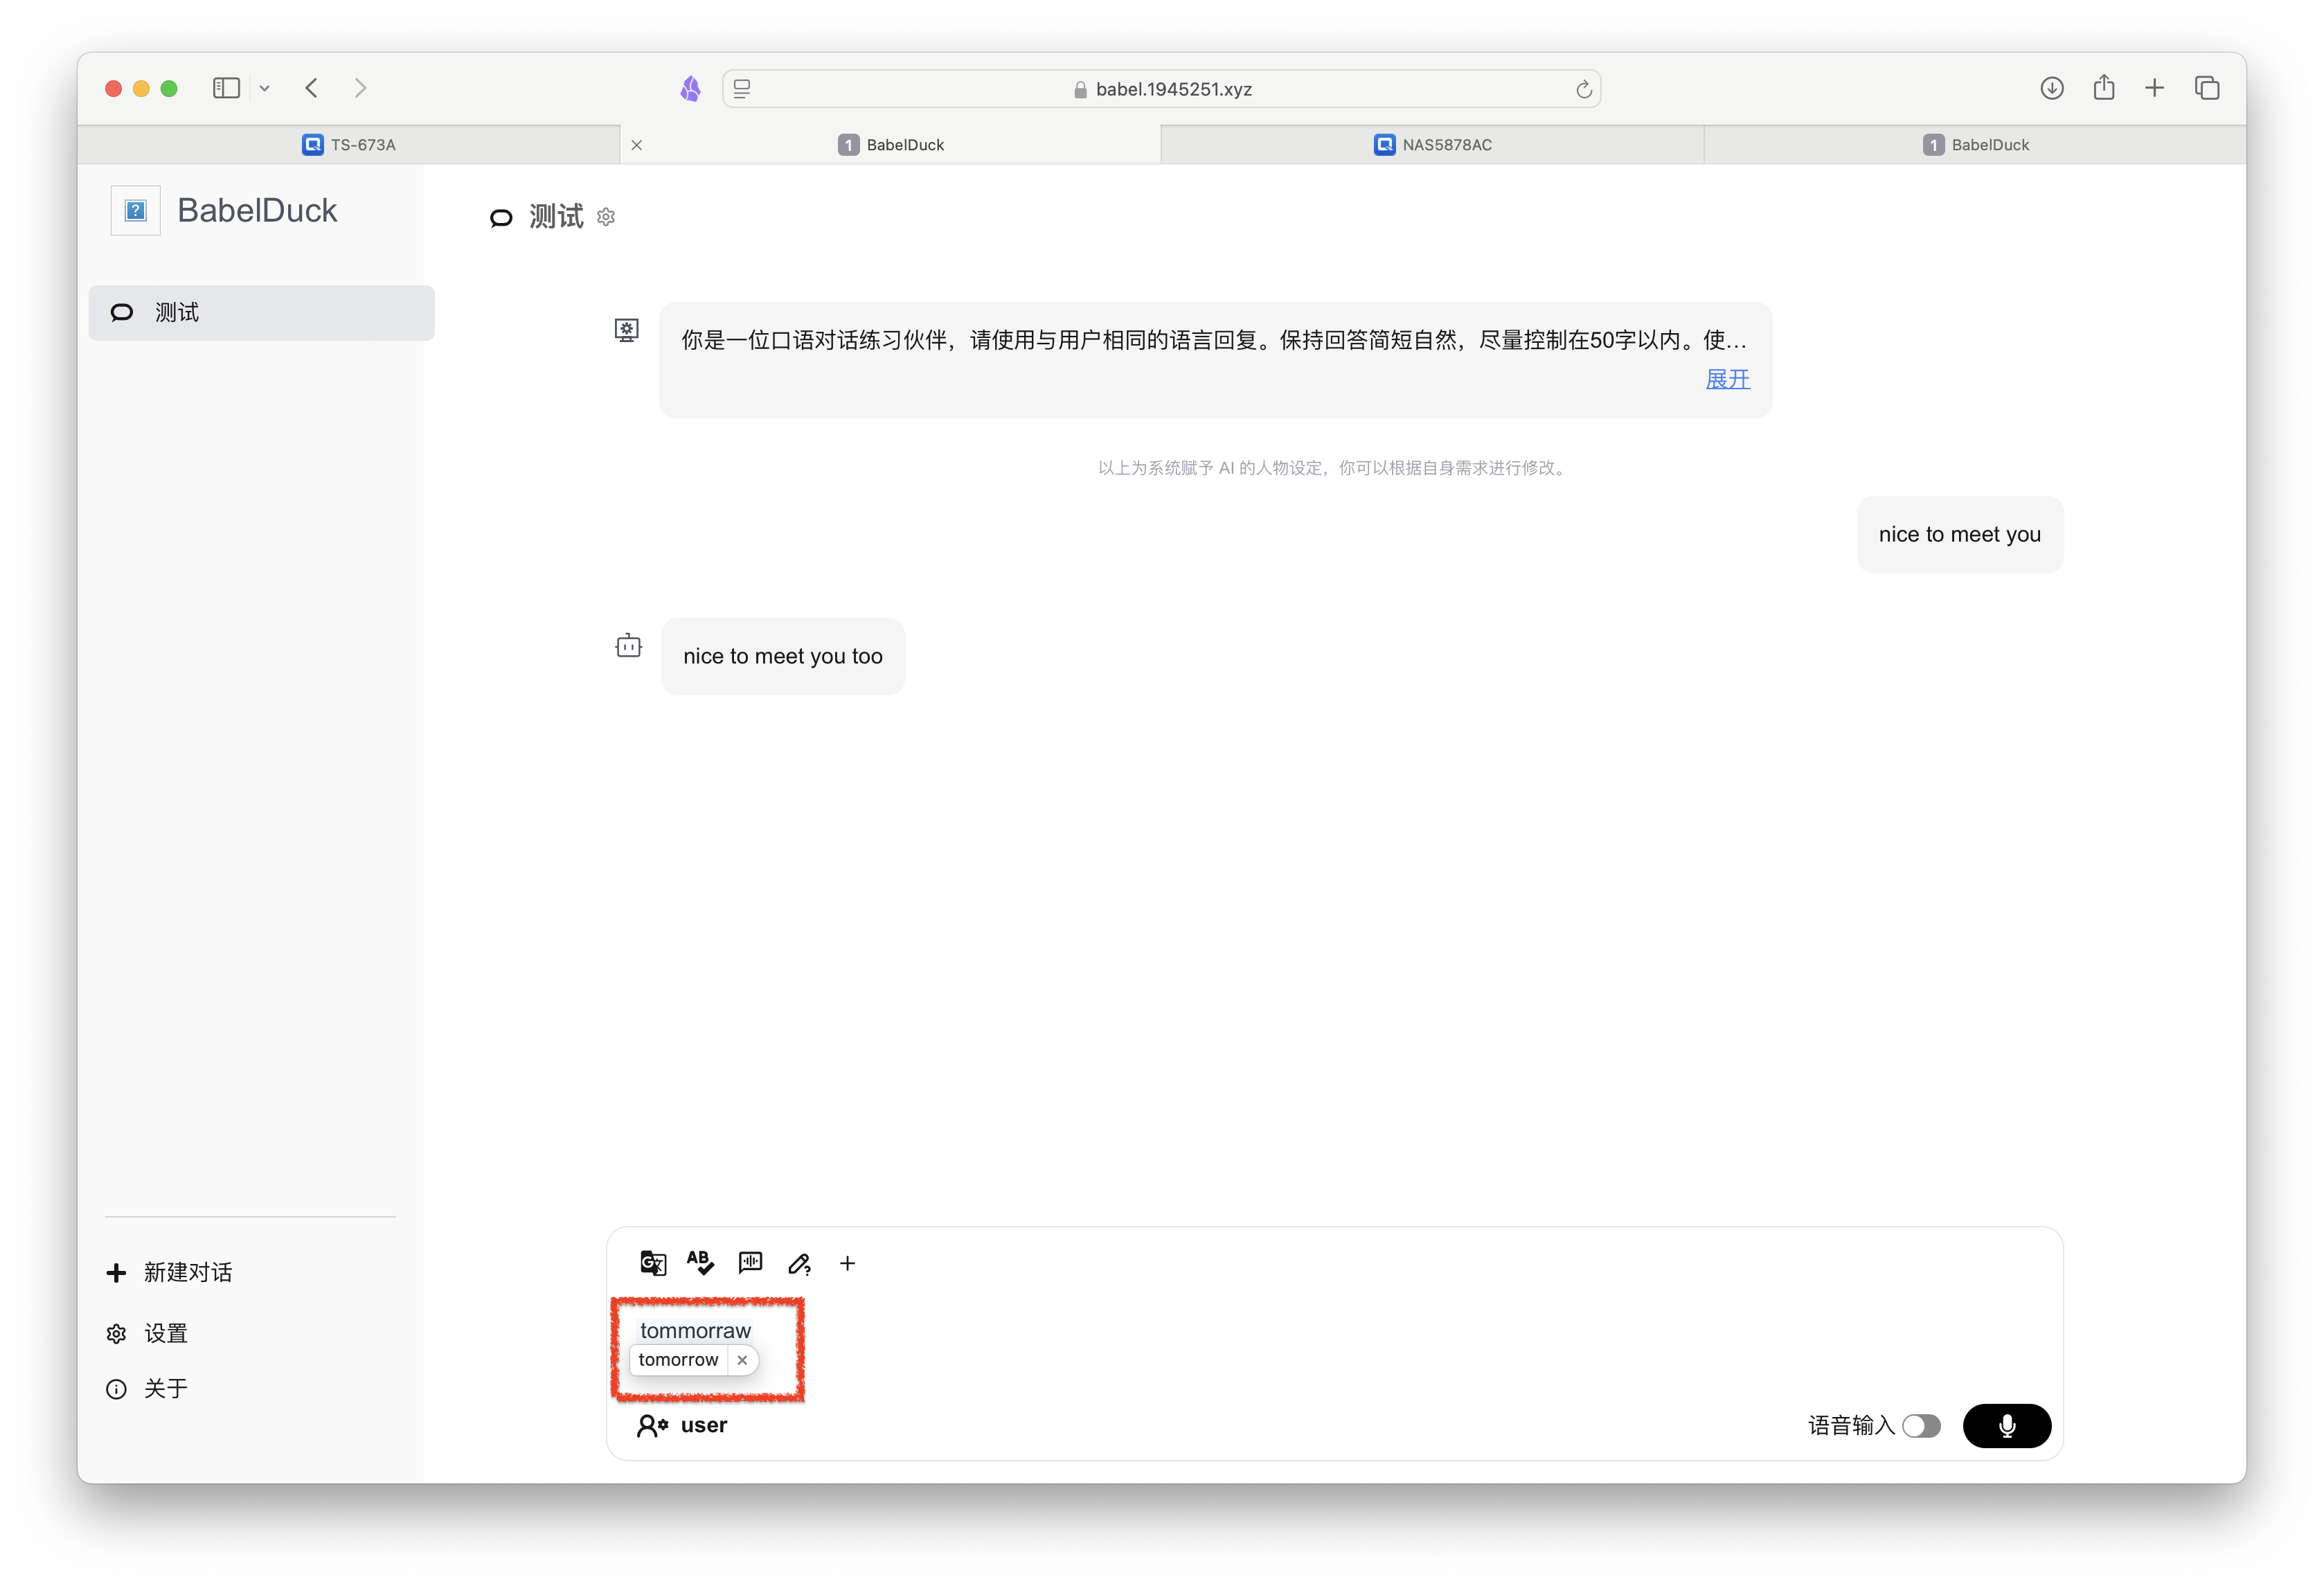The image size is (2324, 1586).
Task: Close the active BabelDuck tab
Action: 637,145
